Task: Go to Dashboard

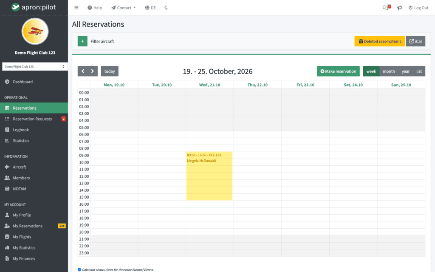Action: coord(34,82)
